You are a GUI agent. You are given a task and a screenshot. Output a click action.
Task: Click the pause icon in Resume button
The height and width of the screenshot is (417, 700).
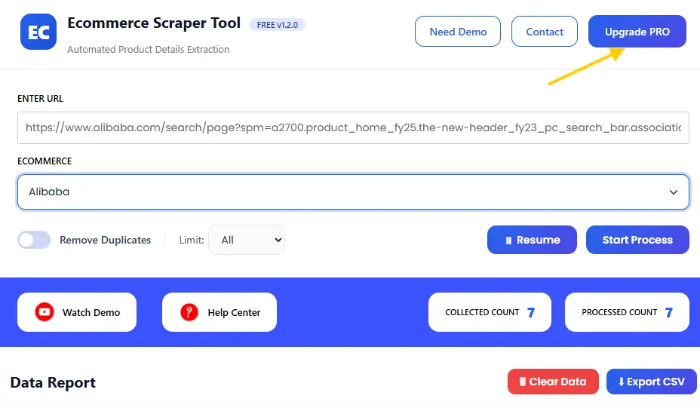[x=508, y=241]
